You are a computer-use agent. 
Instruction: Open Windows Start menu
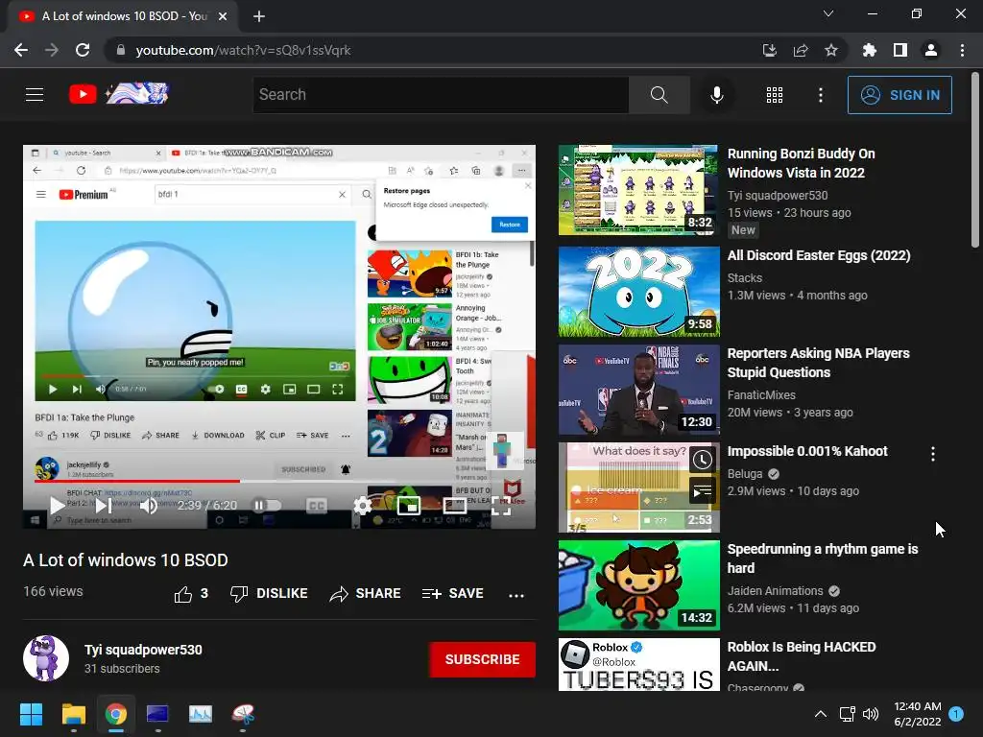click(x=31, y=714)
